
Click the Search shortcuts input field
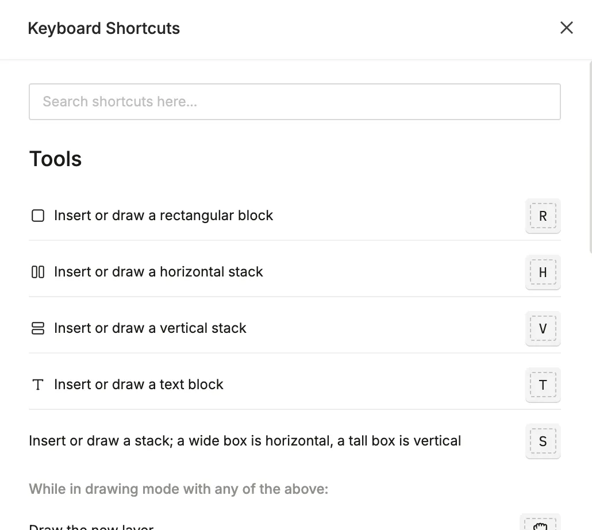[294, 102]
